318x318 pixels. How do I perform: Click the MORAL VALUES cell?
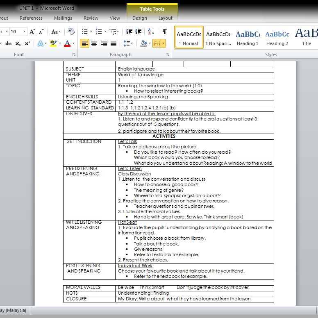coord(89,288)
